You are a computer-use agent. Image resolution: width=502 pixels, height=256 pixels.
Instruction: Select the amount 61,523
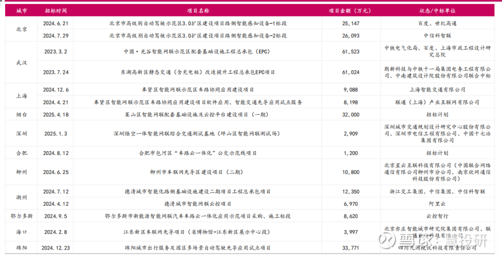(351, 51)
